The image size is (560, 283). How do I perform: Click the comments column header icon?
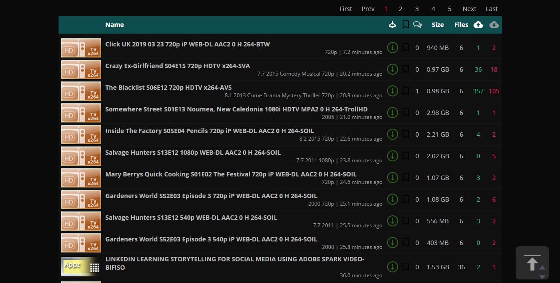tap(417, 25)
